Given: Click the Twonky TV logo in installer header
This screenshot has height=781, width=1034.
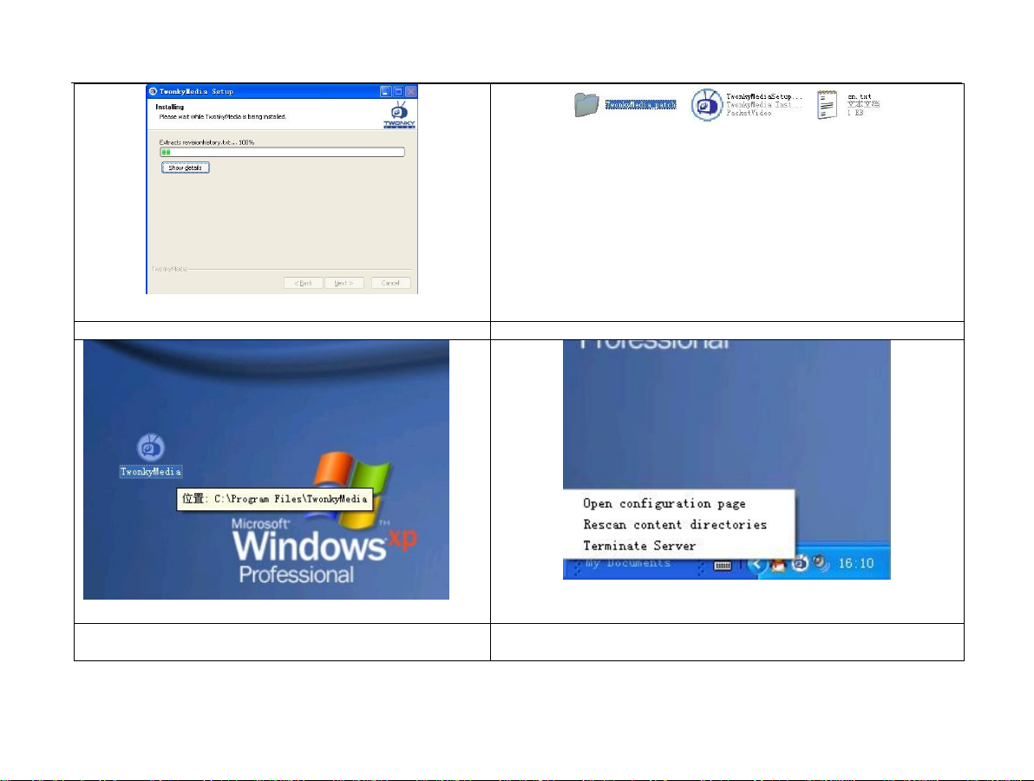Looking at the screenshot, I should coord(399,115).
